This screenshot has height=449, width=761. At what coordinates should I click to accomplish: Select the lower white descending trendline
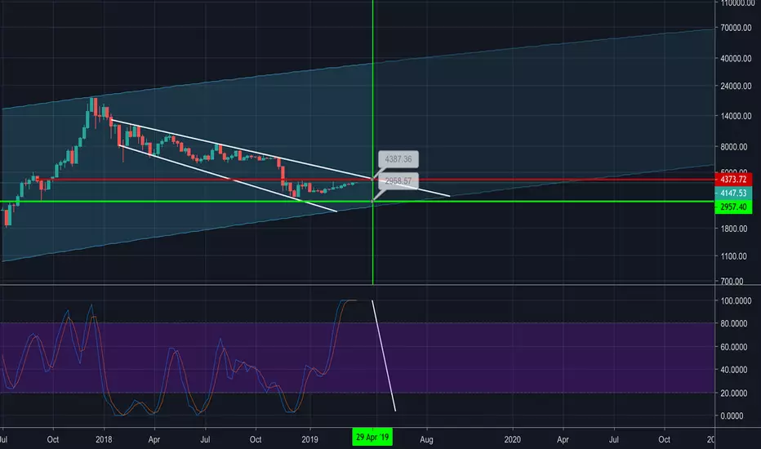tap(228, 179)
